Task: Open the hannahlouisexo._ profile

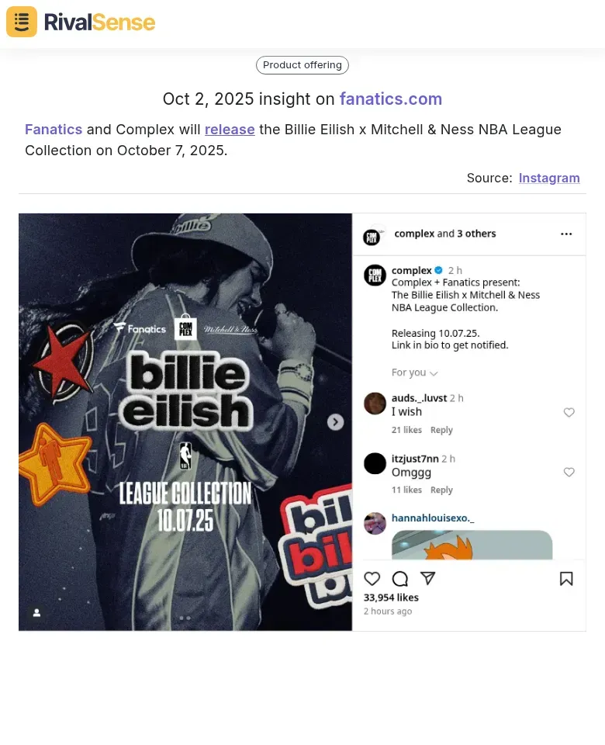Action: click(x=433, y=518)
